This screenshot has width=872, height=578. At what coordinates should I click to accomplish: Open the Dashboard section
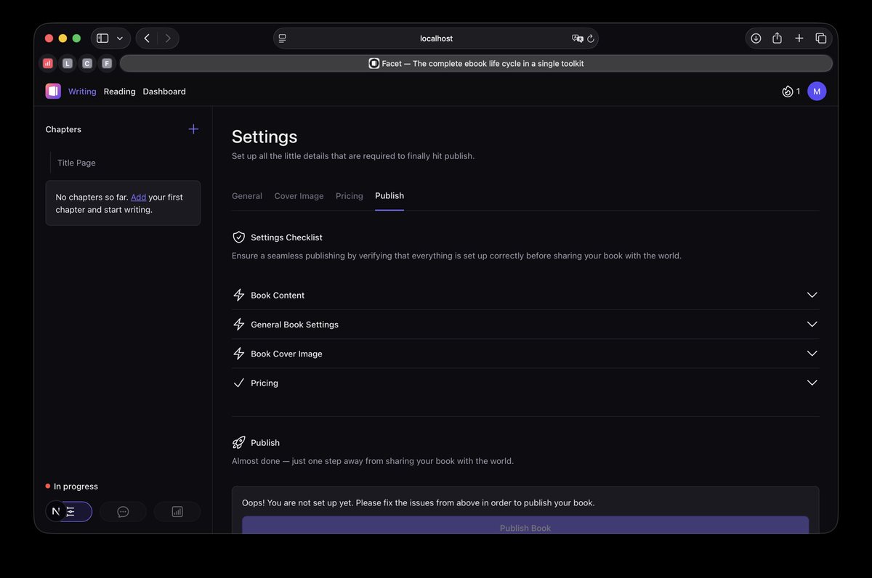[164, 91]
